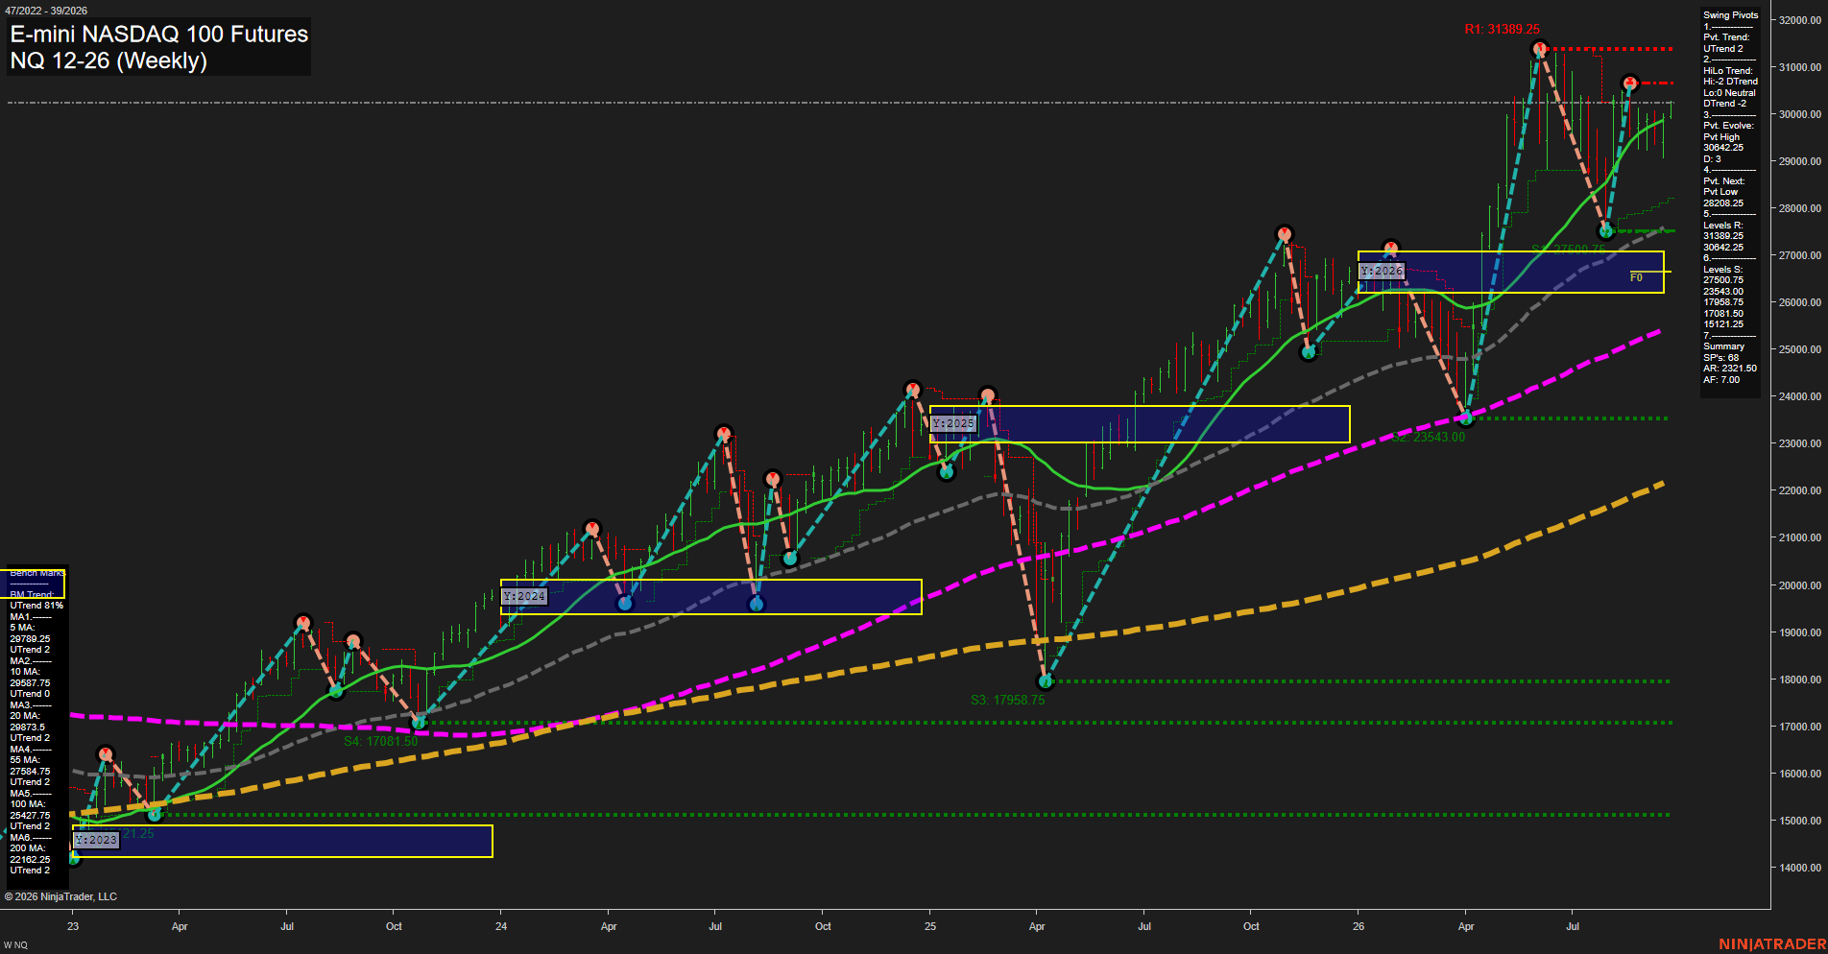Click the 'AF: 7.00' summary value
The image size is (1828, 954).
[1721, 380]
